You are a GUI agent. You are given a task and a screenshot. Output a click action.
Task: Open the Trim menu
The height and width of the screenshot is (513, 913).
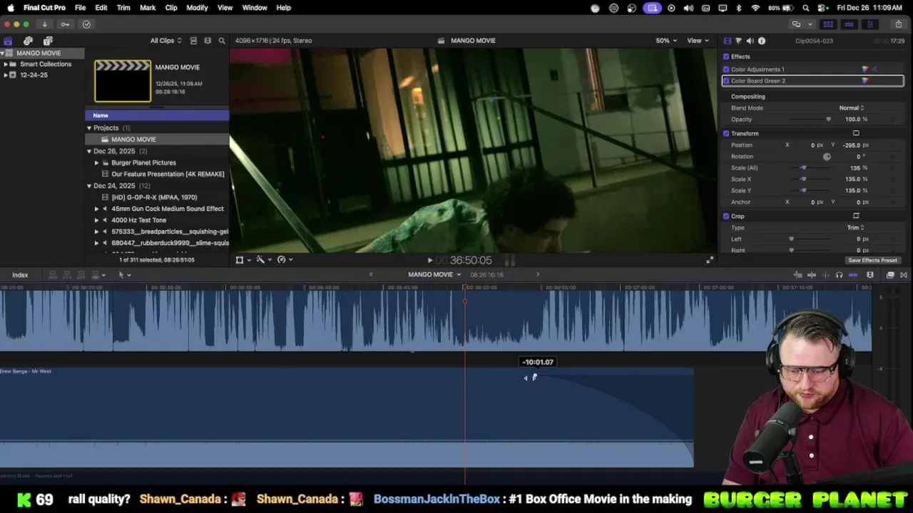coord(123,8)
